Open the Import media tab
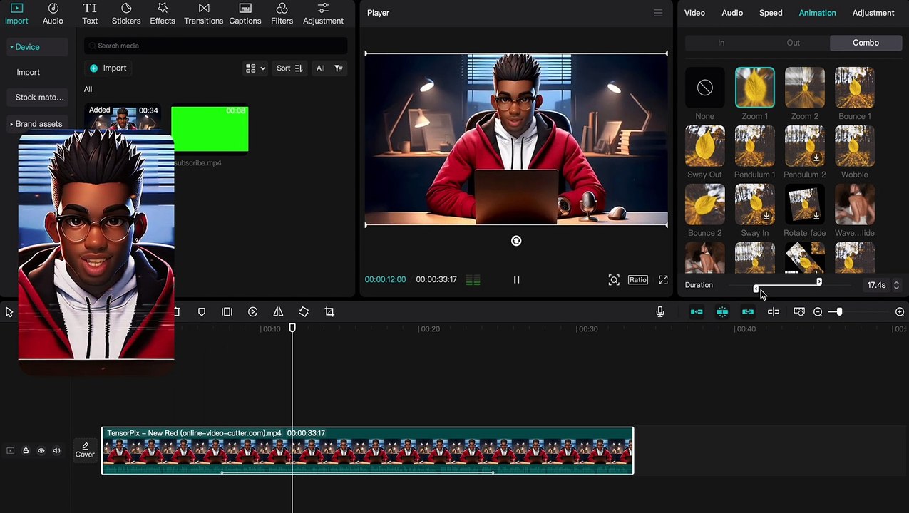 pyautogui.click(x=16, y=14)
